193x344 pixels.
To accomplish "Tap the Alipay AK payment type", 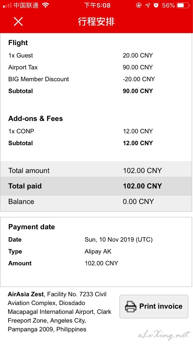I will coord(98,252).
